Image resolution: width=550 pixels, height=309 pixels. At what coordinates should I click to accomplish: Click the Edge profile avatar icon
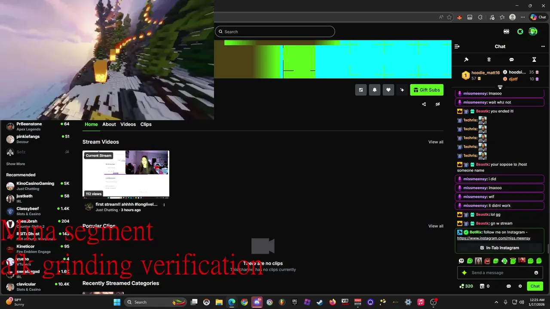click(512, 17)
